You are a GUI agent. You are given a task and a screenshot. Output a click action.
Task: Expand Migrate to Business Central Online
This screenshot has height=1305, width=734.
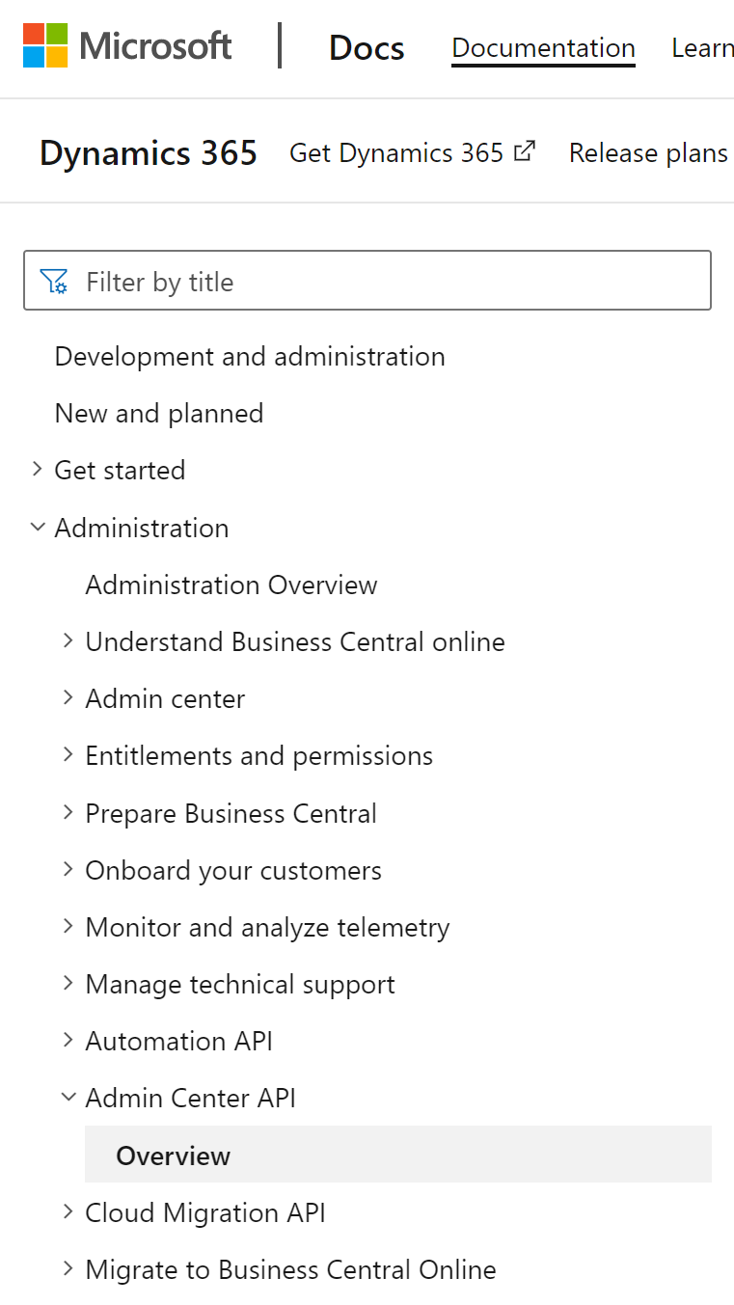[68, 1268]
